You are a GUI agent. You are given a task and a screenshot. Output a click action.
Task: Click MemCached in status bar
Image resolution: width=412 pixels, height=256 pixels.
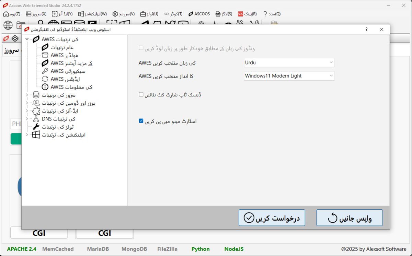click(58, 249)
